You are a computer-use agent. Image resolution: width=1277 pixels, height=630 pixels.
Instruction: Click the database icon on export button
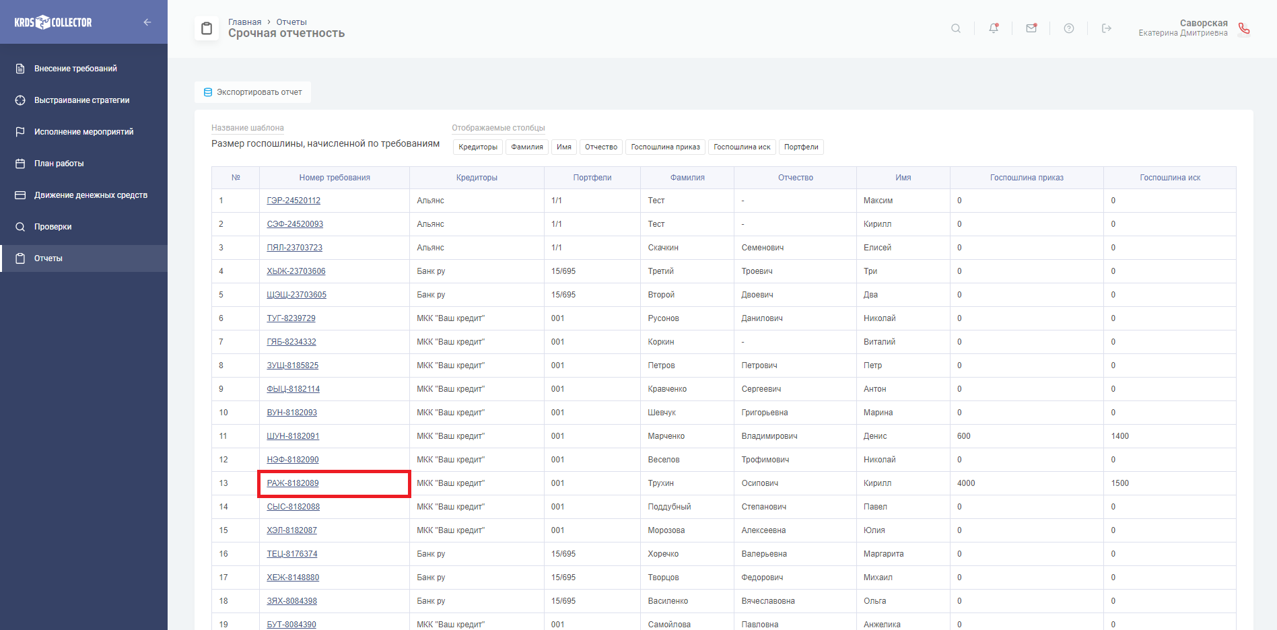[x=208, y=92]
